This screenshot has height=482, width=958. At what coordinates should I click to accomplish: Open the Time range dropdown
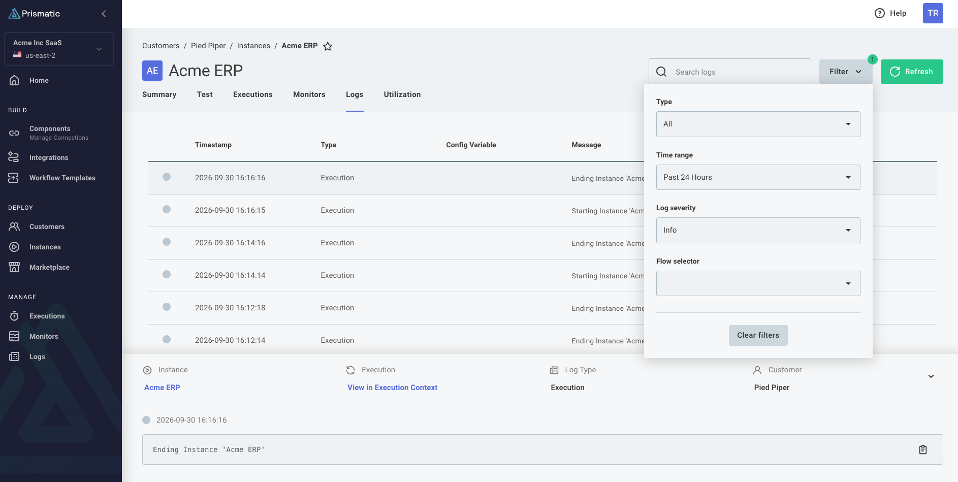point(758,177)
